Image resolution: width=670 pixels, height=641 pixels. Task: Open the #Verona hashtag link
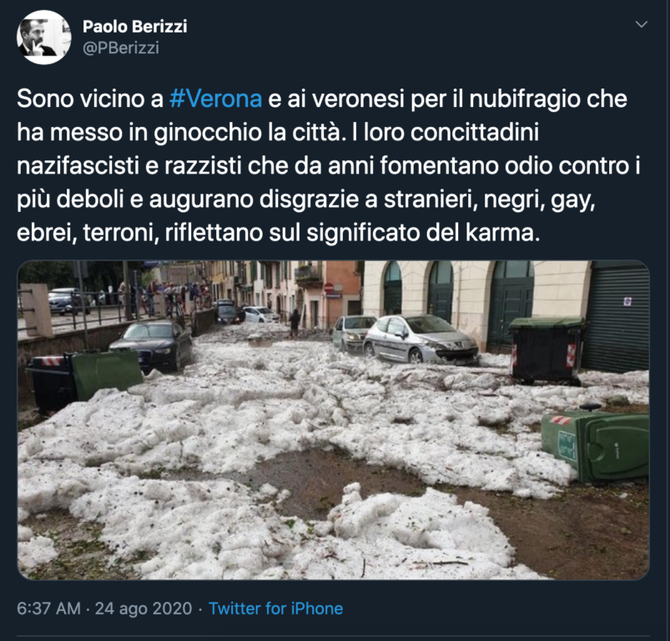click(x=216, y=98)
